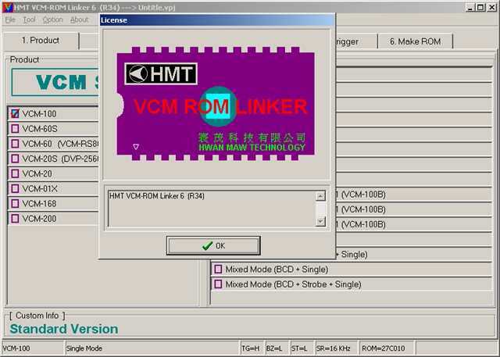Click the VCM series banner in Product

point(55,82)
